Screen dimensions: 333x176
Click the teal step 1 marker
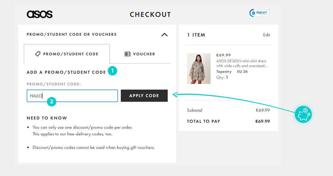(112, 71)
